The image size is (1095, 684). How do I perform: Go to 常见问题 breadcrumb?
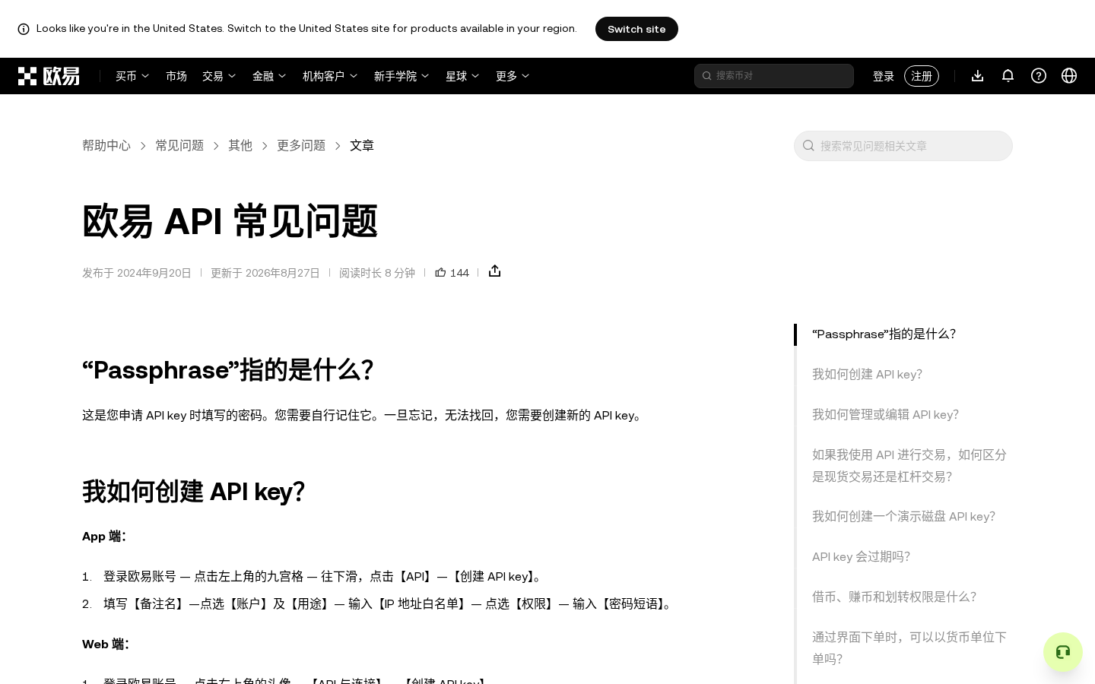click(179, 145)
